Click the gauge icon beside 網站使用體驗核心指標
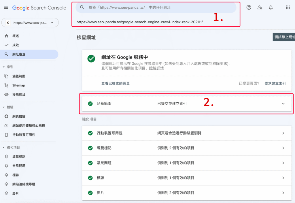Screen dimensions: 295x203 pyautogui.click(x=6, y=126)
